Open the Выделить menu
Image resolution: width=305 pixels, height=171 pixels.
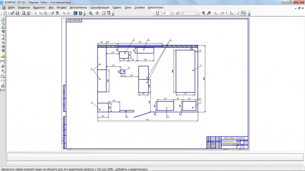(39, 7)
